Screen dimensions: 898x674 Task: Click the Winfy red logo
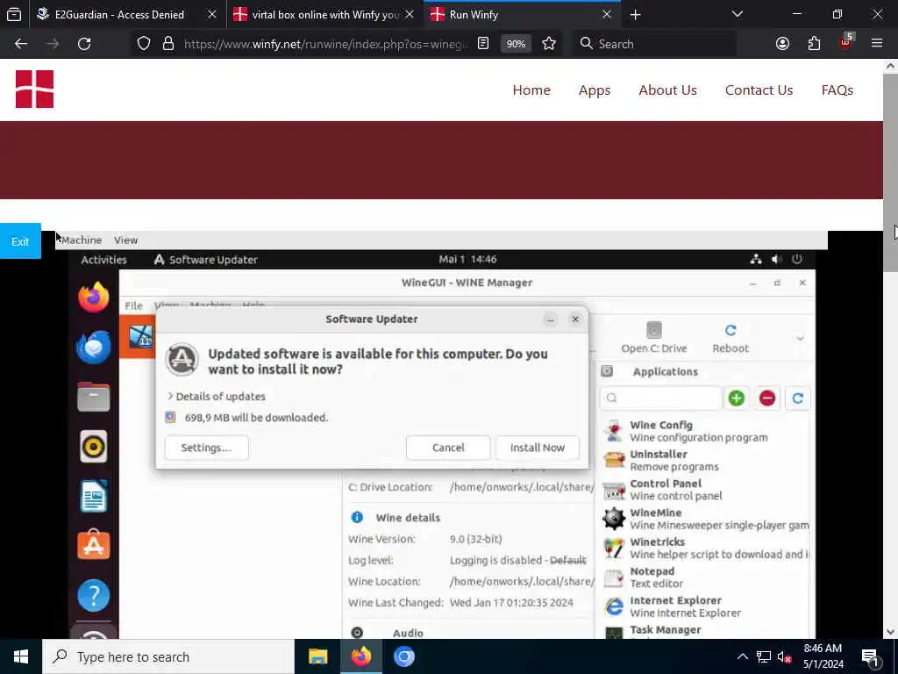34,89
